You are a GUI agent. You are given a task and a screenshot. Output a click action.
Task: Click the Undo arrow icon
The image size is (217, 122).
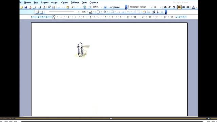77,7
